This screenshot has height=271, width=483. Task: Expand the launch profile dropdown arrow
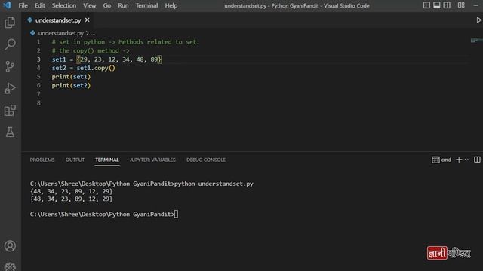(x=466, y=160)
